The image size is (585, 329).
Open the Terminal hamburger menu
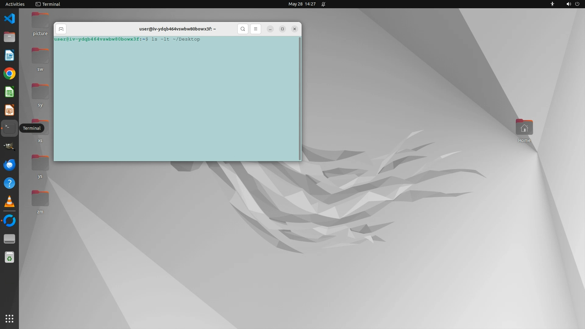256,29
